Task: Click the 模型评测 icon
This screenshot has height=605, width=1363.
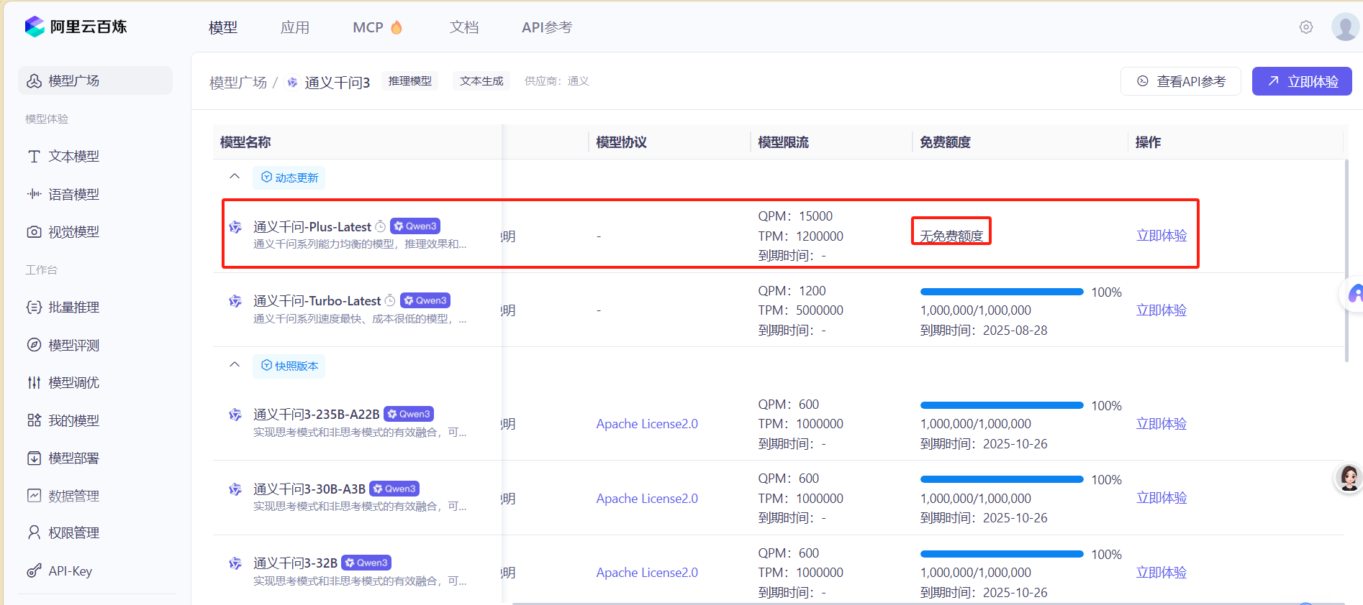Action: (34, 345)
